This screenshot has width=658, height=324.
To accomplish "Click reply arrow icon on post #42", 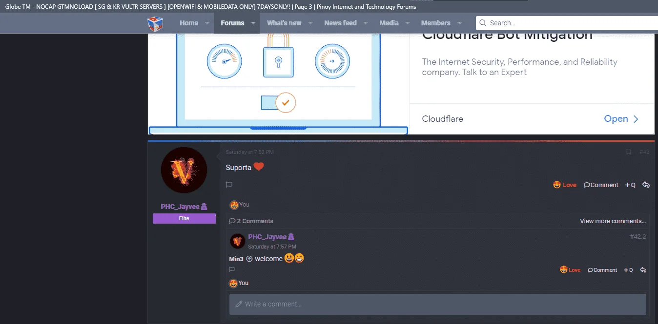I will click(x=646, y=185).
